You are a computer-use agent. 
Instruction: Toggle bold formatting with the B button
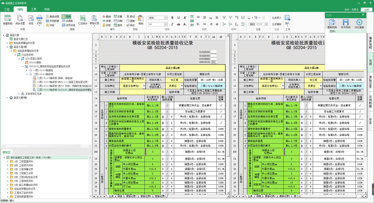[x=172, y=17]
